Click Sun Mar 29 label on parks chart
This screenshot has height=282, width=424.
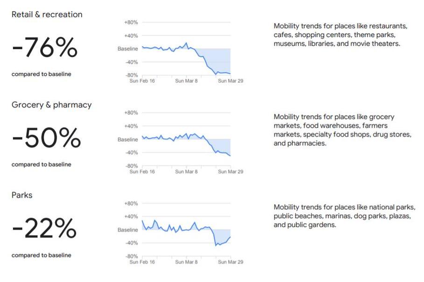[x=231, y=262]
